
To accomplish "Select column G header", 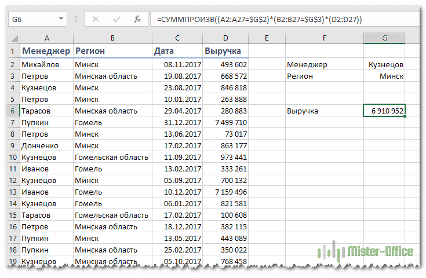I will pos(384,38).
